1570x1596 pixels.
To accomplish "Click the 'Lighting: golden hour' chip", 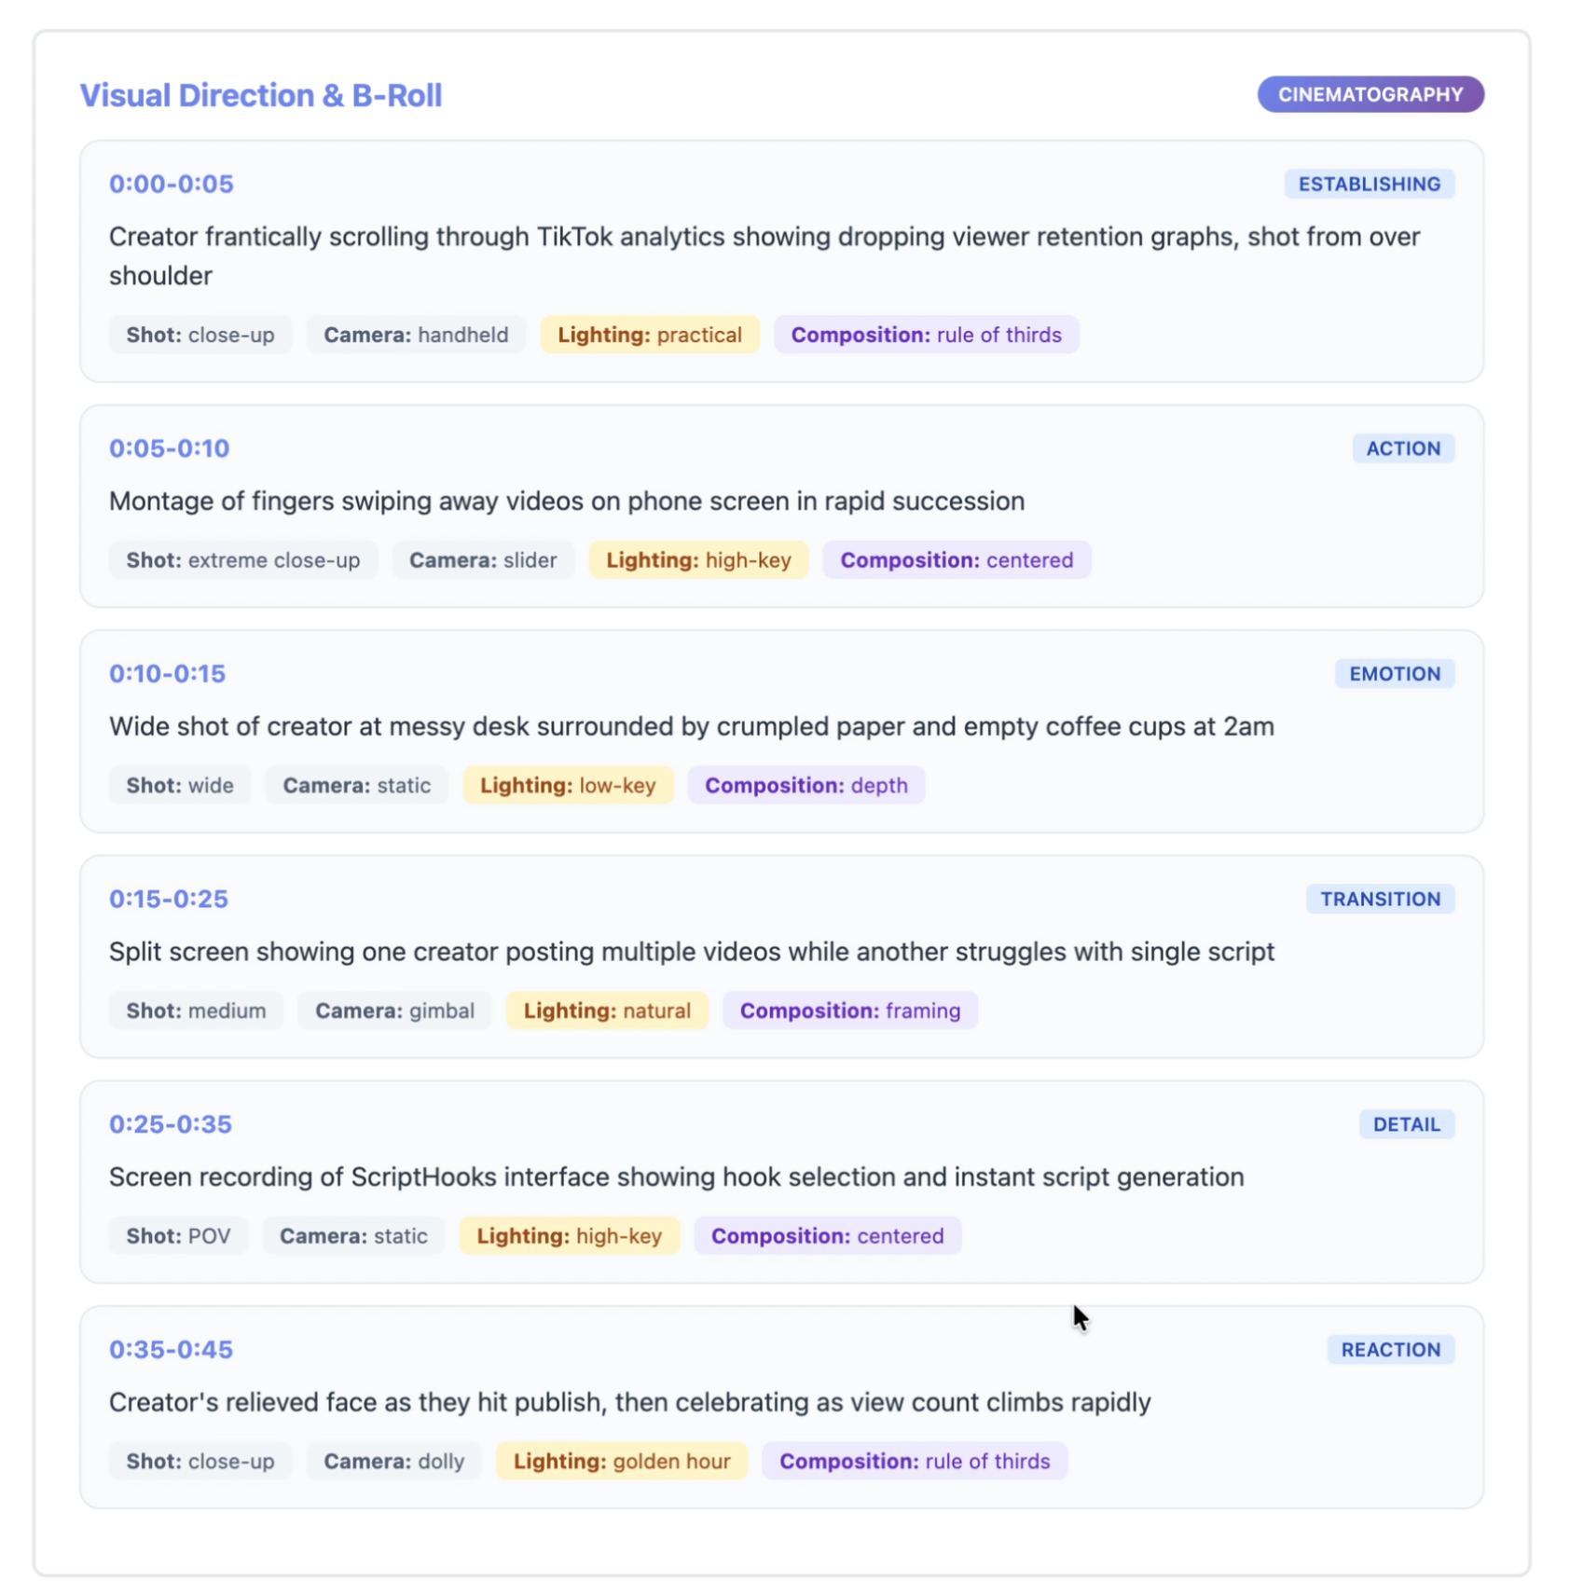I will point(621,1461).
